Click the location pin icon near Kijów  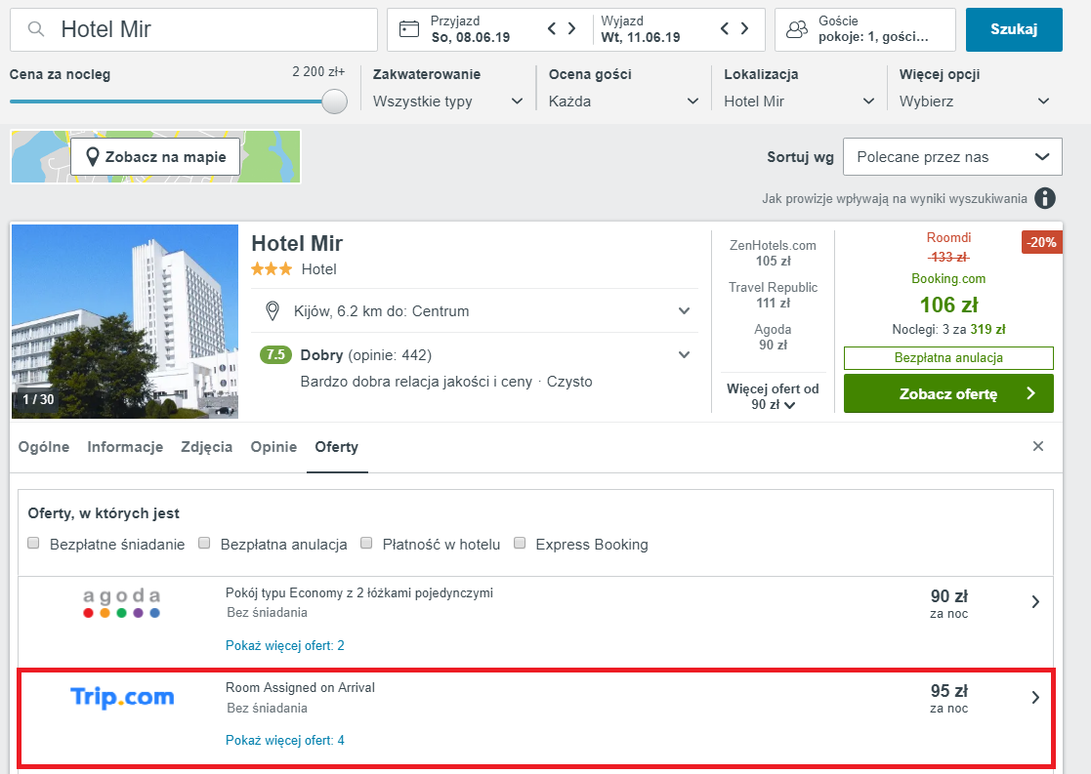tap(273, 310)
